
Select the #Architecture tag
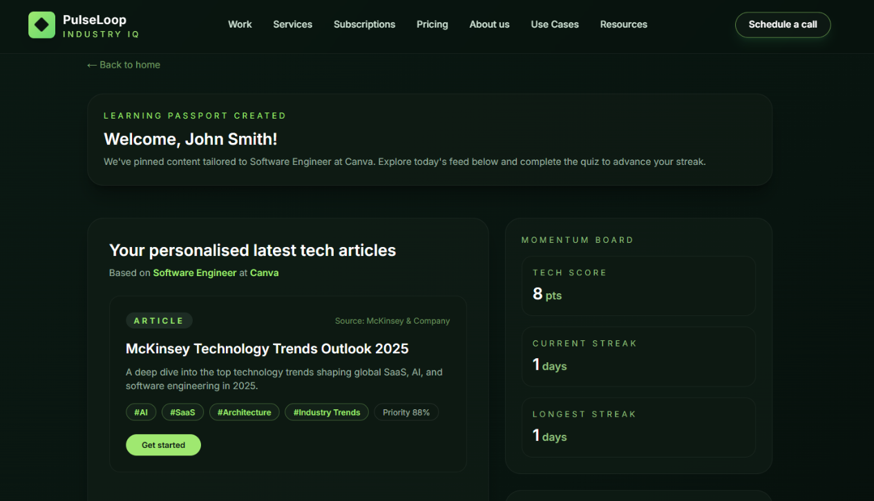coord(244,413)
